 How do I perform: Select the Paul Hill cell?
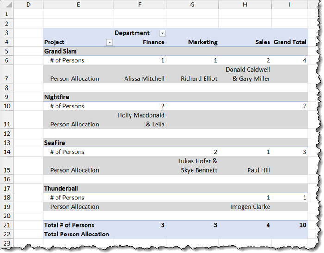[x=258, y=170]
